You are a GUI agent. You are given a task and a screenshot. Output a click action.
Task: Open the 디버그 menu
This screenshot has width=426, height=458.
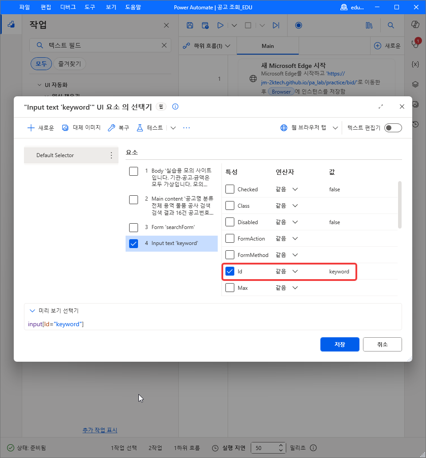(x=68, y=7)
